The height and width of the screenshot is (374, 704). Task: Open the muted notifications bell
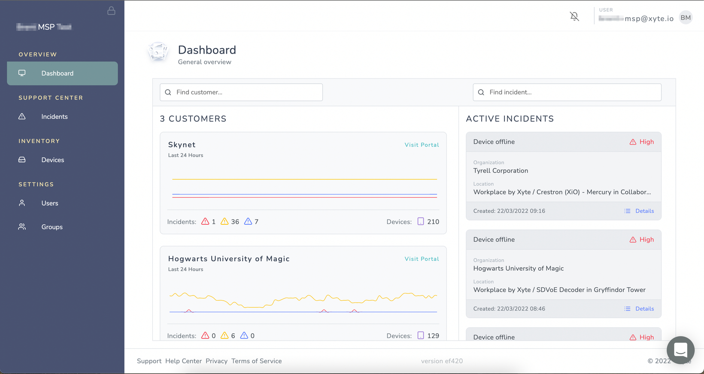point(574,17)
